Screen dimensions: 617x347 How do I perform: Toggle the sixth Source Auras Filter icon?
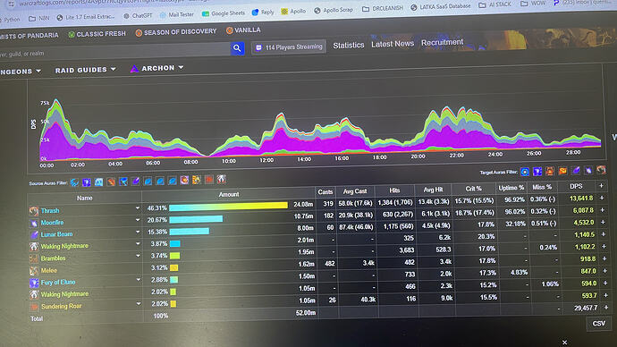(x=136, y=181)
